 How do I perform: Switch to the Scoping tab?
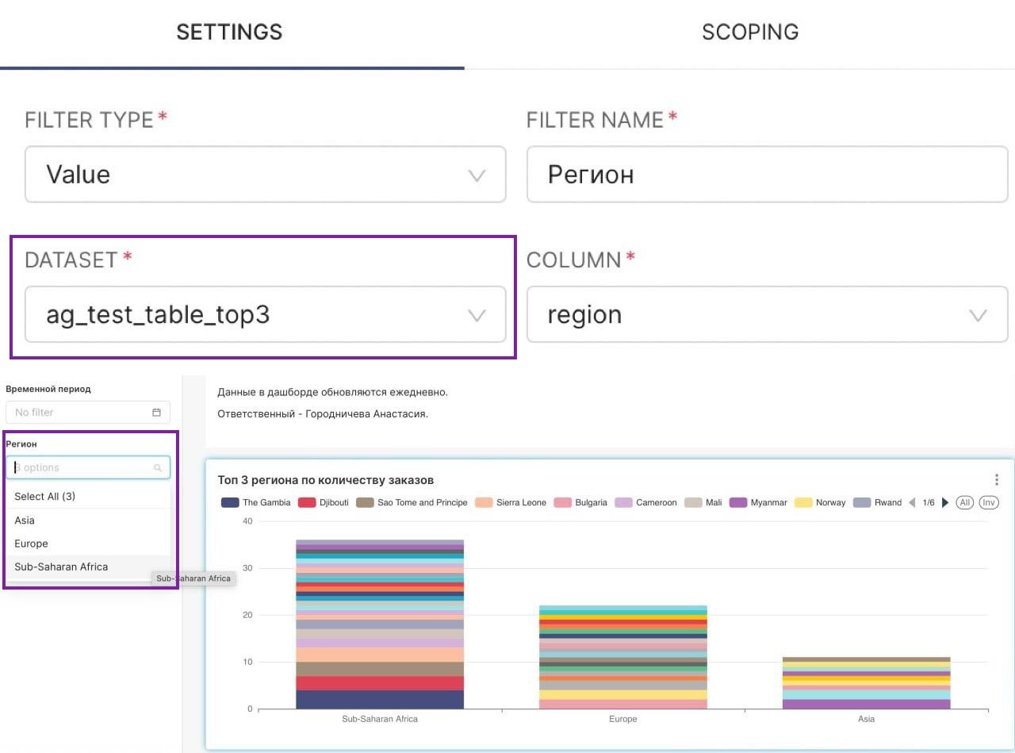749,33
